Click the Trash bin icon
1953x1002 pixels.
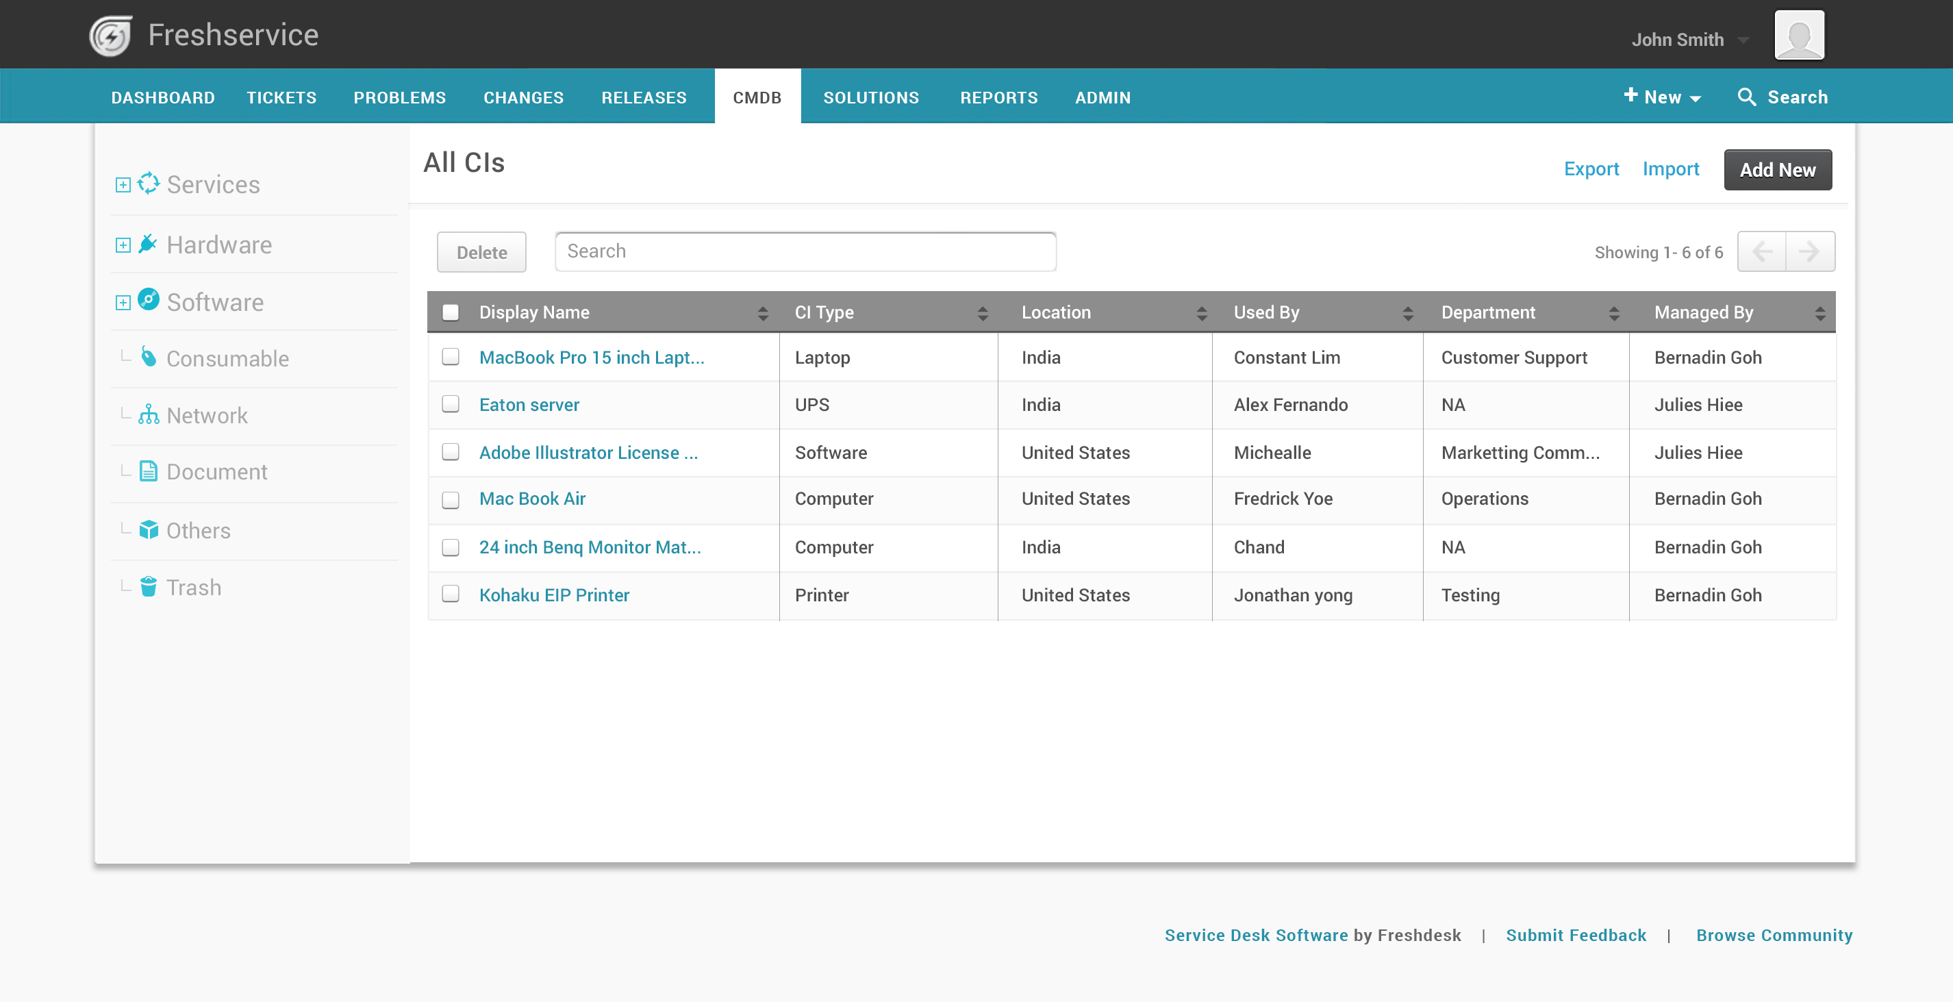coord(149,587)
